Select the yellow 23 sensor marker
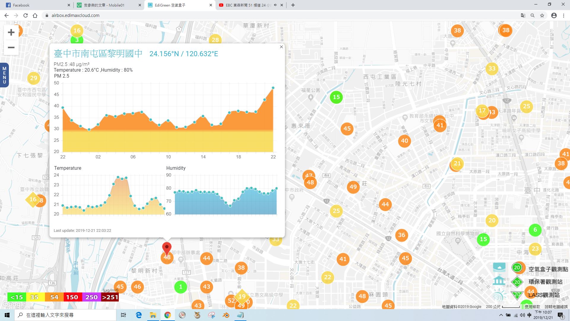Image resolution: width=570 pixels, height=321 pixels. pos(535,249)
